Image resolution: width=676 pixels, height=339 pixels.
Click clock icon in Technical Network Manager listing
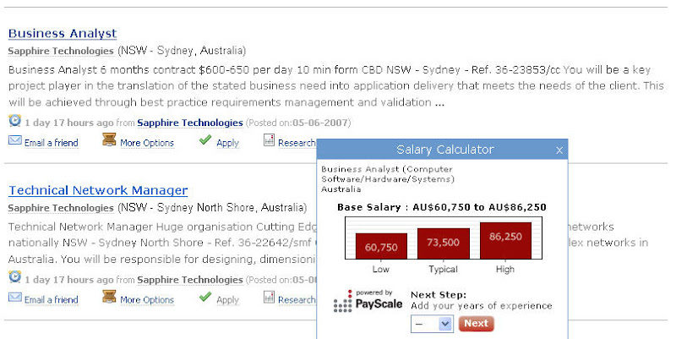click(14, 277)
